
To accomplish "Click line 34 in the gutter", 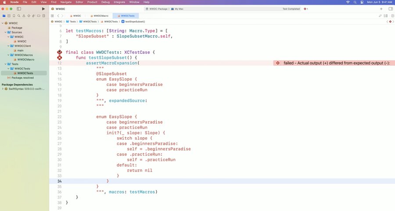I will (x=59, y=181).
